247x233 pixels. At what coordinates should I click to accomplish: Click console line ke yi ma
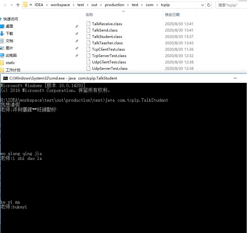tap(10, 202)
